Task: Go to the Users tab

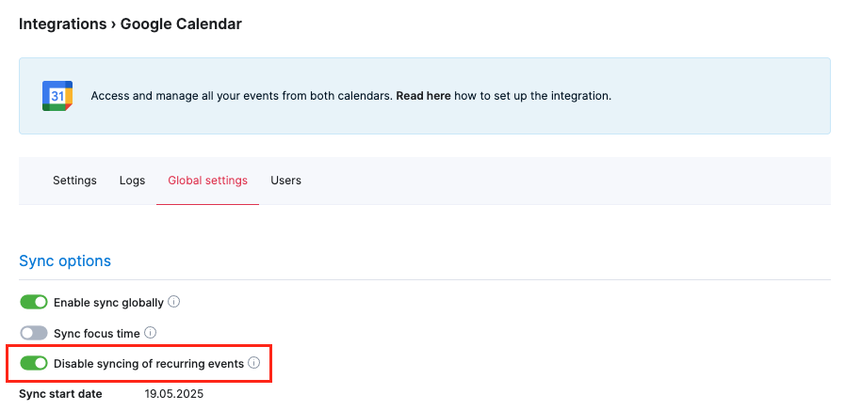Action: tap(285, 181)
